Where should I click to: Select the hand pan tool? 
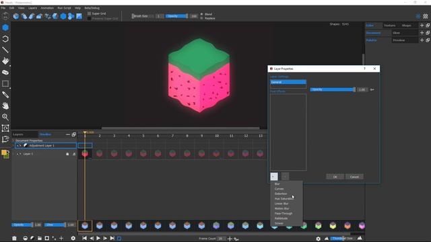(5, 106)
